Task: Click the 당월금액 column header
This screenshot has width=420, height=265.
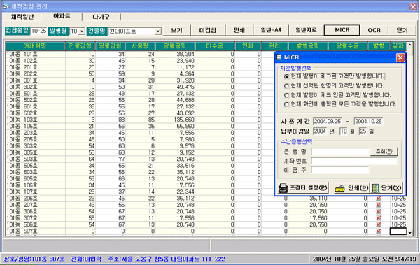Action: [x=175, y=46]
